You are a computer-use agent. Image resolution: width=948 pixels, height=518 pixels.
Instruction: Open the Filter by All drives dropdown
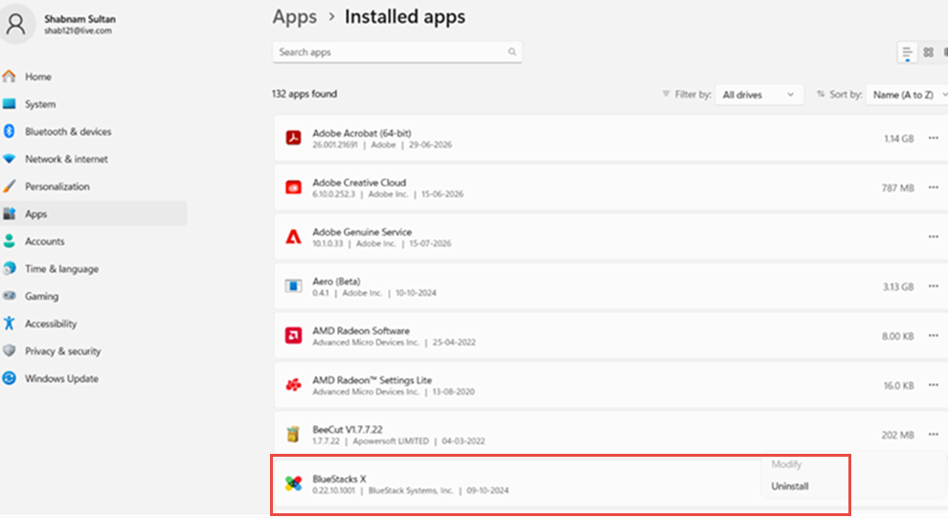coord(759,95)
